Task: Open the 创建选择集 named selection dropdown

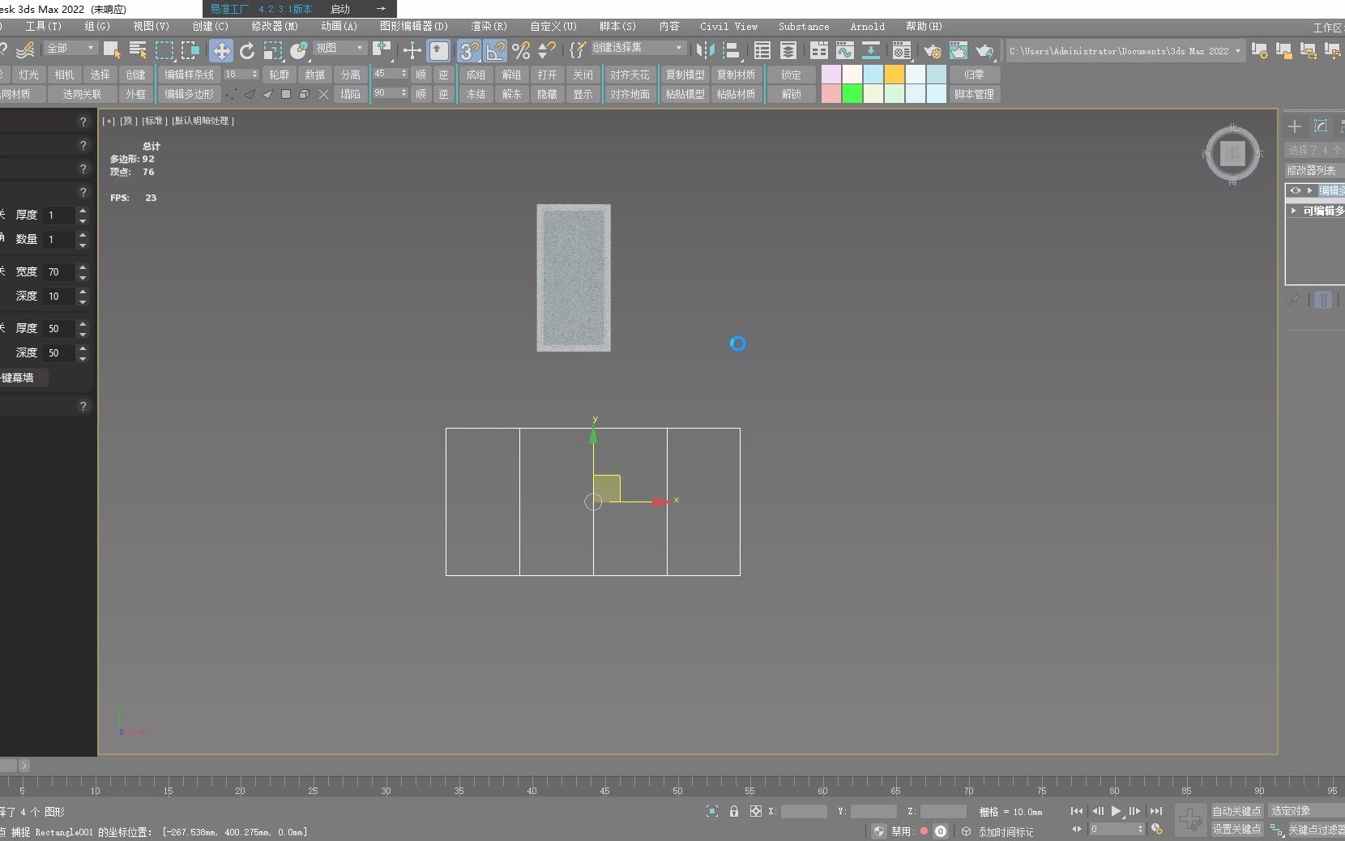Action: point(638,48)
